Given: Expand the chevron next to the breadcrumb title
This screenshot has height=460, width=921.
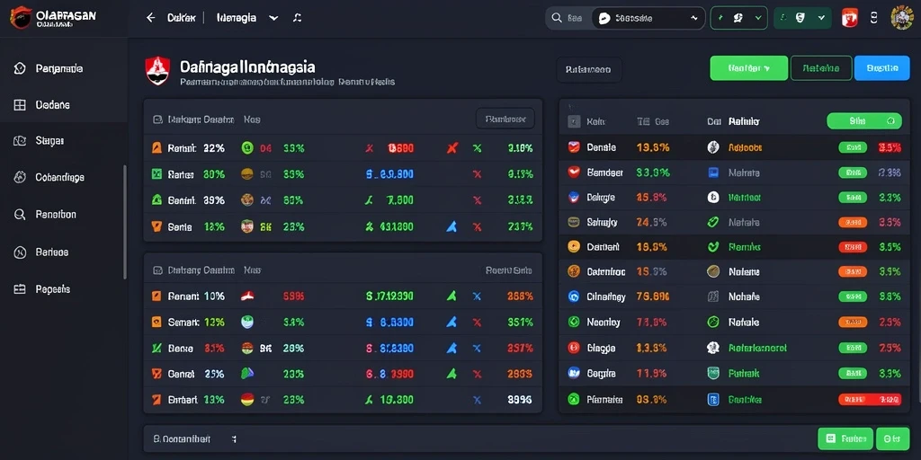Looking at the screenshot, I should [273, 18].
